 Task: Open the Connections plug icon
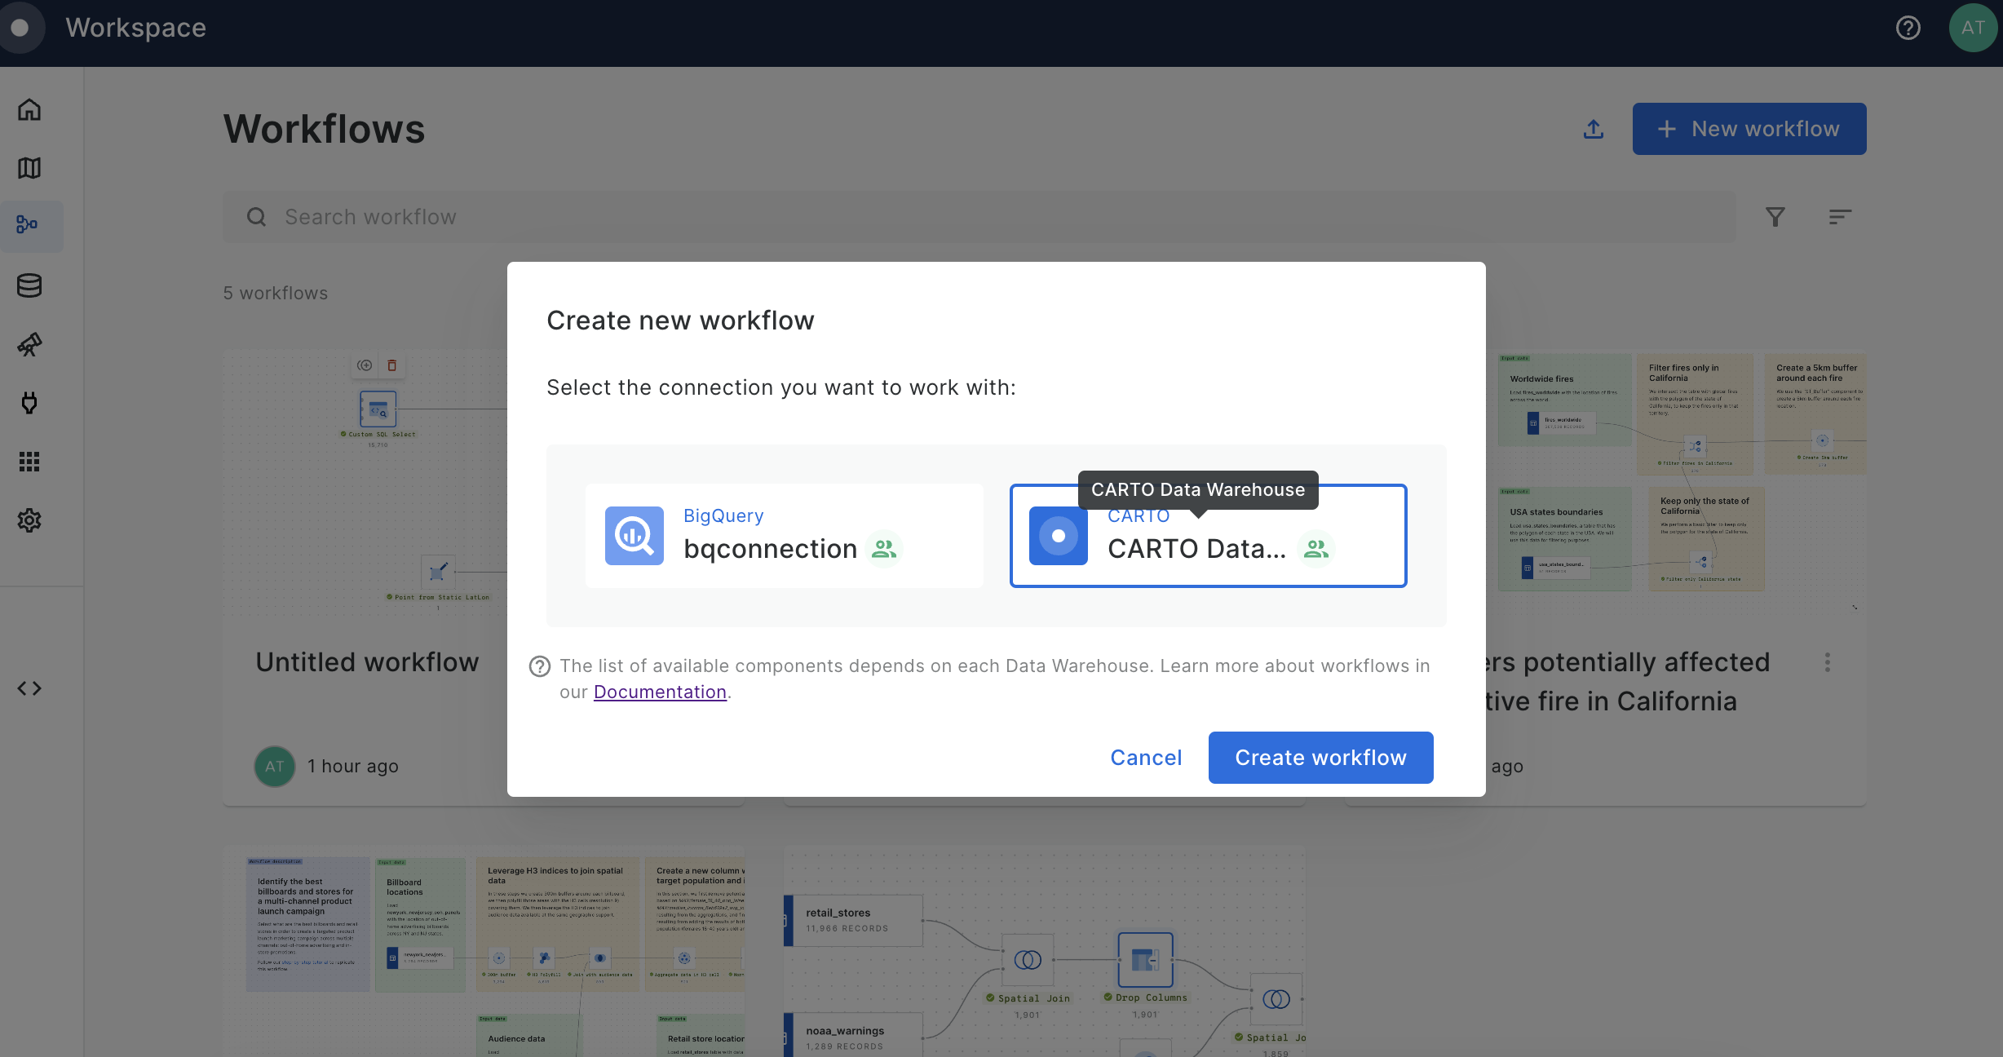tap(29, 403)
